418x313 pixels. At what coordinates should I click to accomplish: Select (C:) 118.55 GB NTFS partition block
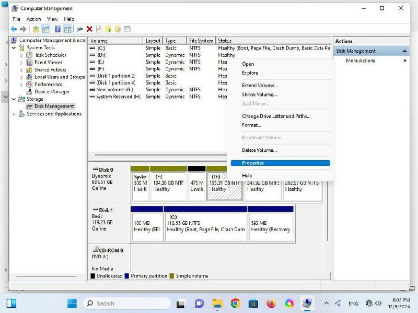[205, 224]
